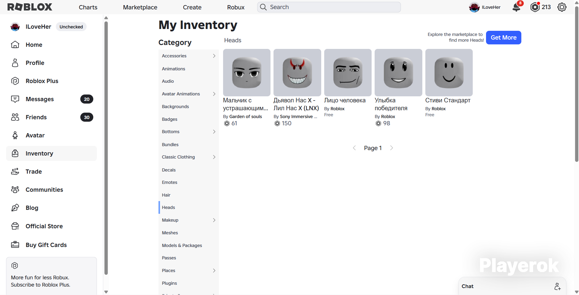Viewport: 579px width, 295px height.
Task: Open the Sony Immersive creator link
Action: (x=299, y=117)
